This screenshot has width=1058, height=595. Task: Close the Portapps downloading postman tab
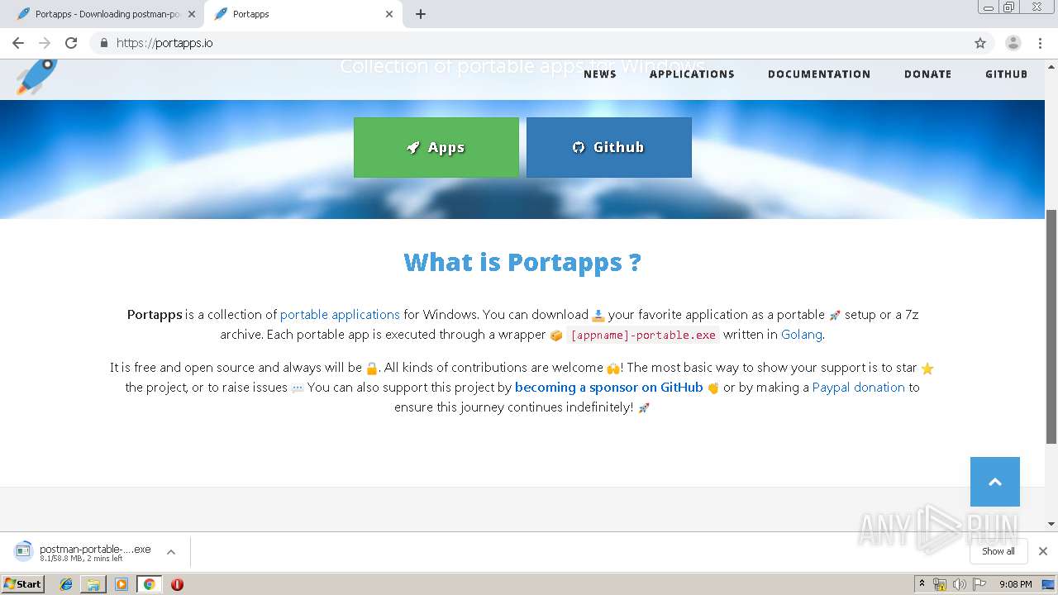click(192, 14)
